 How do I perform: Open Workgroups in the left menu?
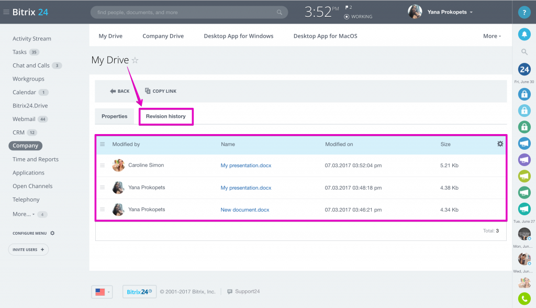tap(28, 79)
